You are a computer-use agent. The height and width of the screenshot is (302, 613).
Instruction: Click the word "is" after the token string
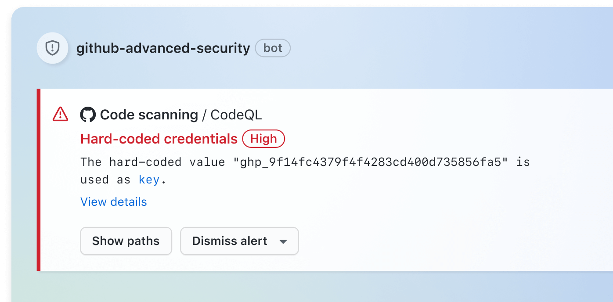click(x=523, y=162)
